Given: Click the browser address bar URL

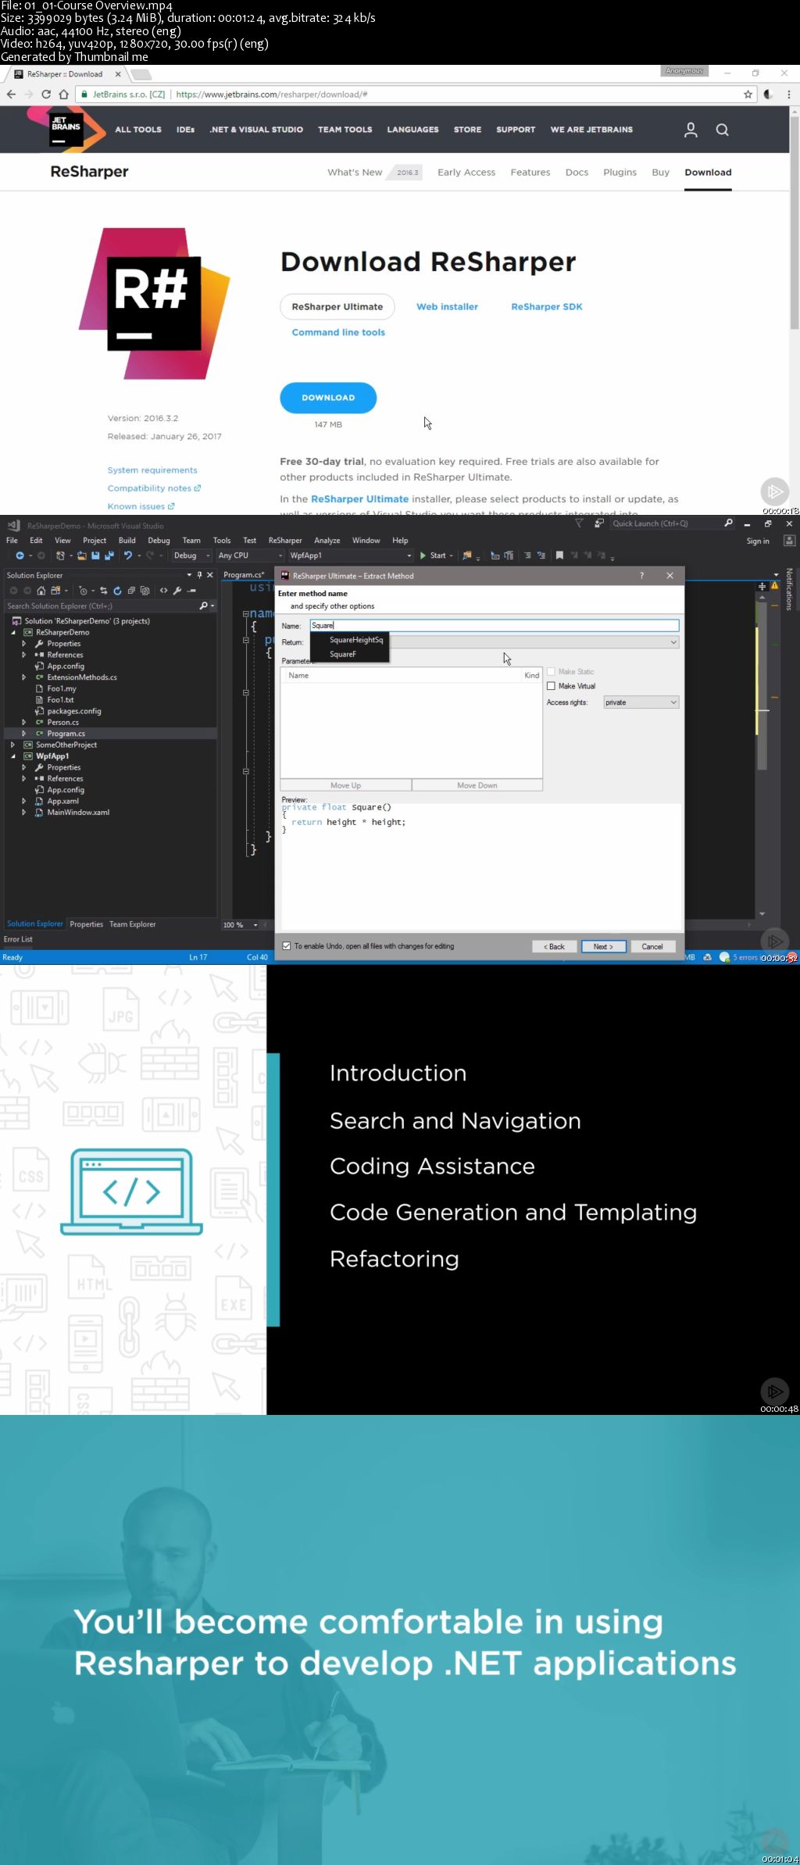Looking at the screenshot, I should 272,95.
